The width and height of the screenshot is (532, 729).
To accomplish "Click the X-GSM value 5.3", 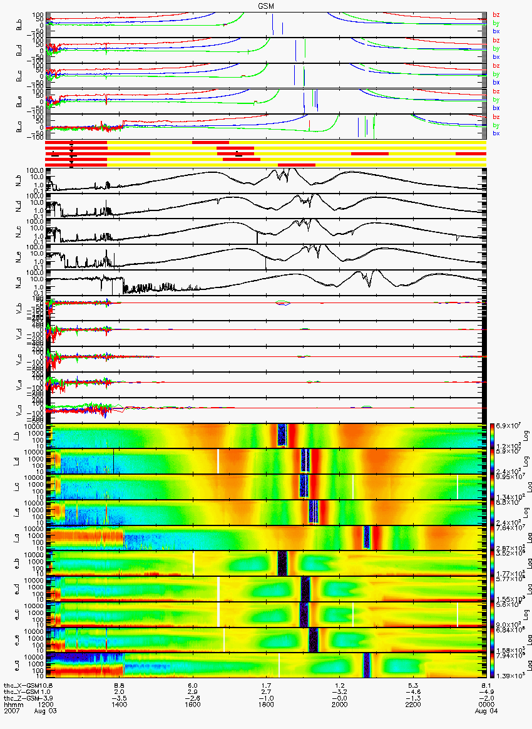I will pyautogui.click(x=413, y=685).
